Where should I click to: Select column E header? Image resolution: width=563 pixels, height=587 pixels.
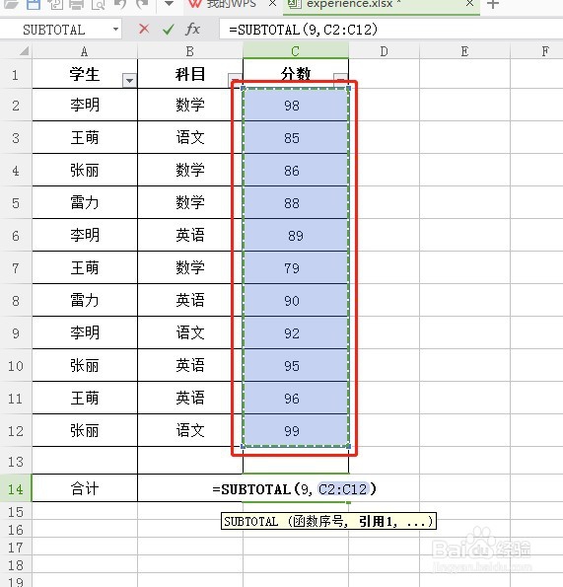(x=464, y=51)
